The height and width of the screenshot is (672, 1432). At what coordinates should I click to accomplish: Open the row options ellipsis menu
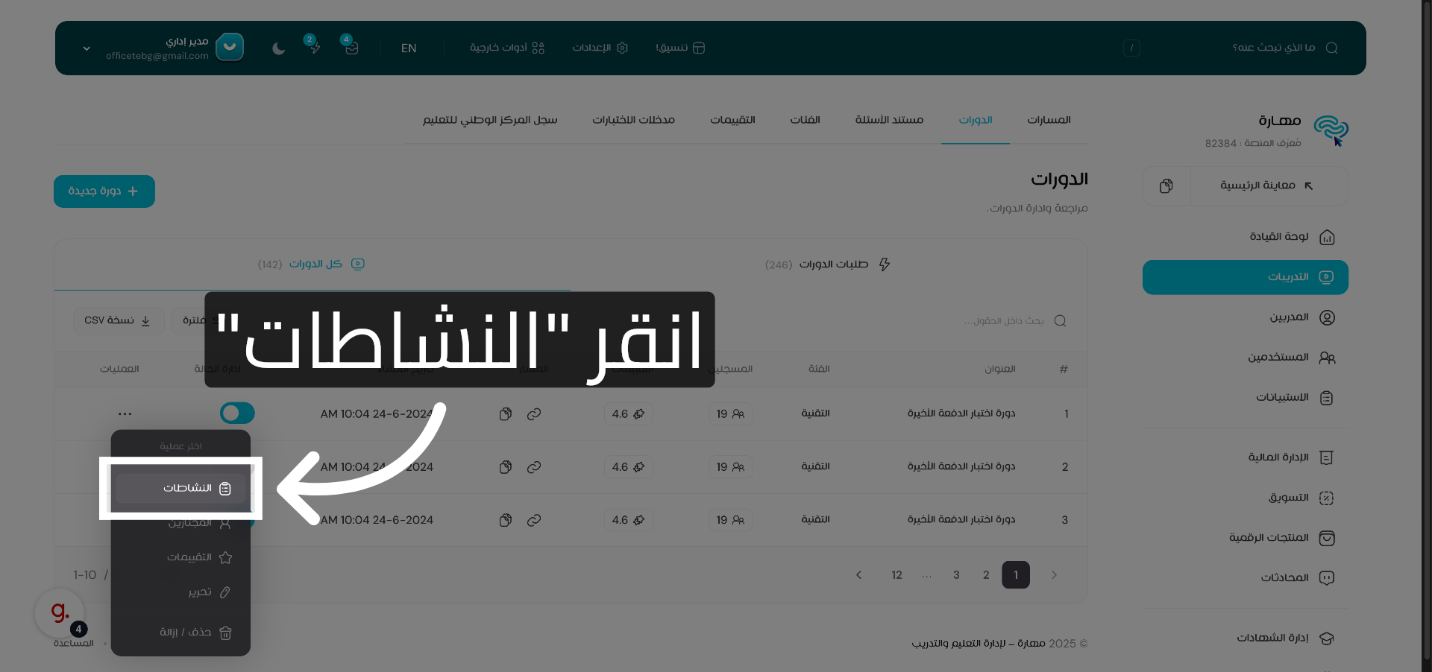coord(125,414)
